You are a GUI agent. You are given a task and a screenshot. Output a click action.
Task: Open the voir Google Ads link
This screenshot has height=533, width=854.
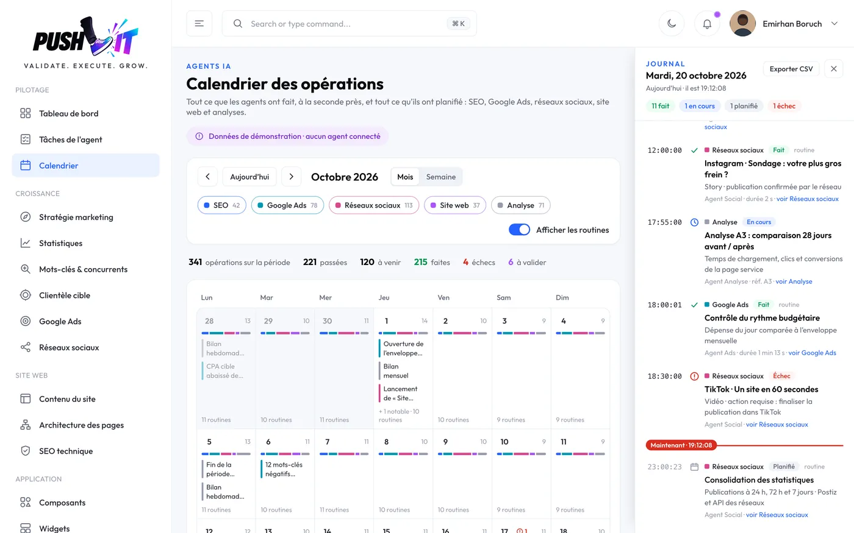[812, 353]
